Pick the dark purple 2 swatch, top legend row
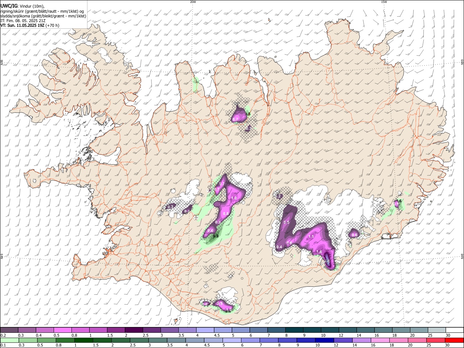The width and height of the screenshot is (464, 348). pos(133,330)
